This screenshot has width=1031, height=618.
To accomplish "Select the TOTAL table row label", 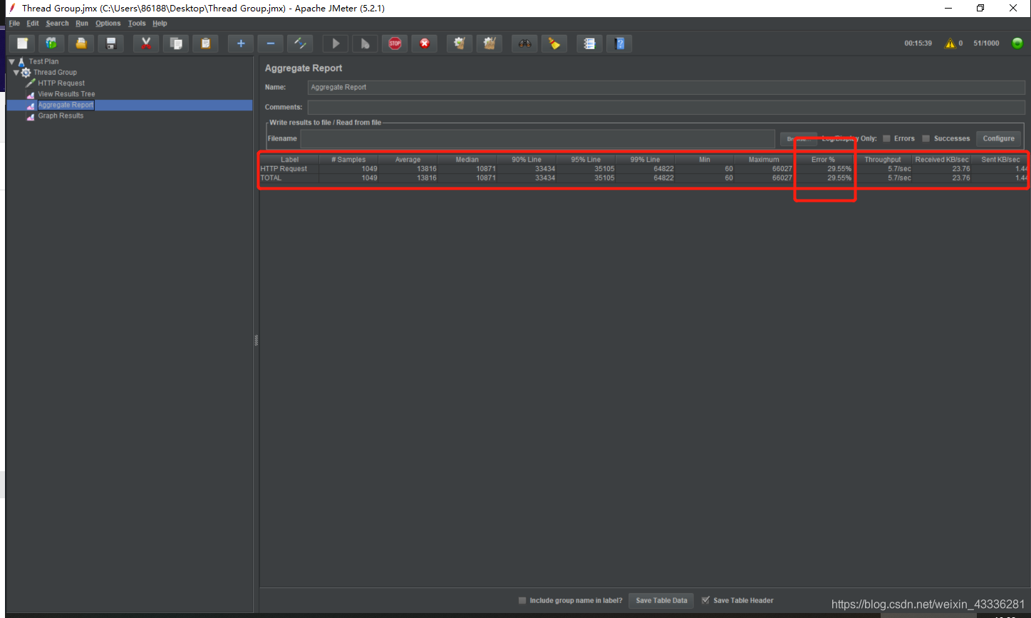I will 271,178.
